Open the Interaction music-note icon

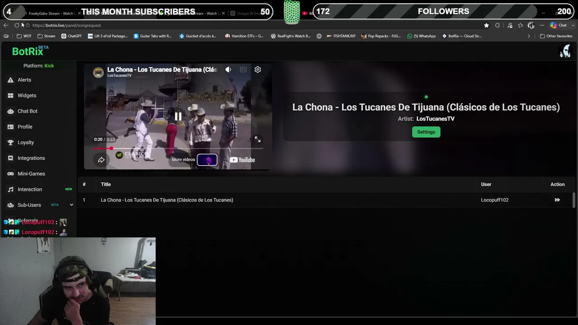(10, 190)
